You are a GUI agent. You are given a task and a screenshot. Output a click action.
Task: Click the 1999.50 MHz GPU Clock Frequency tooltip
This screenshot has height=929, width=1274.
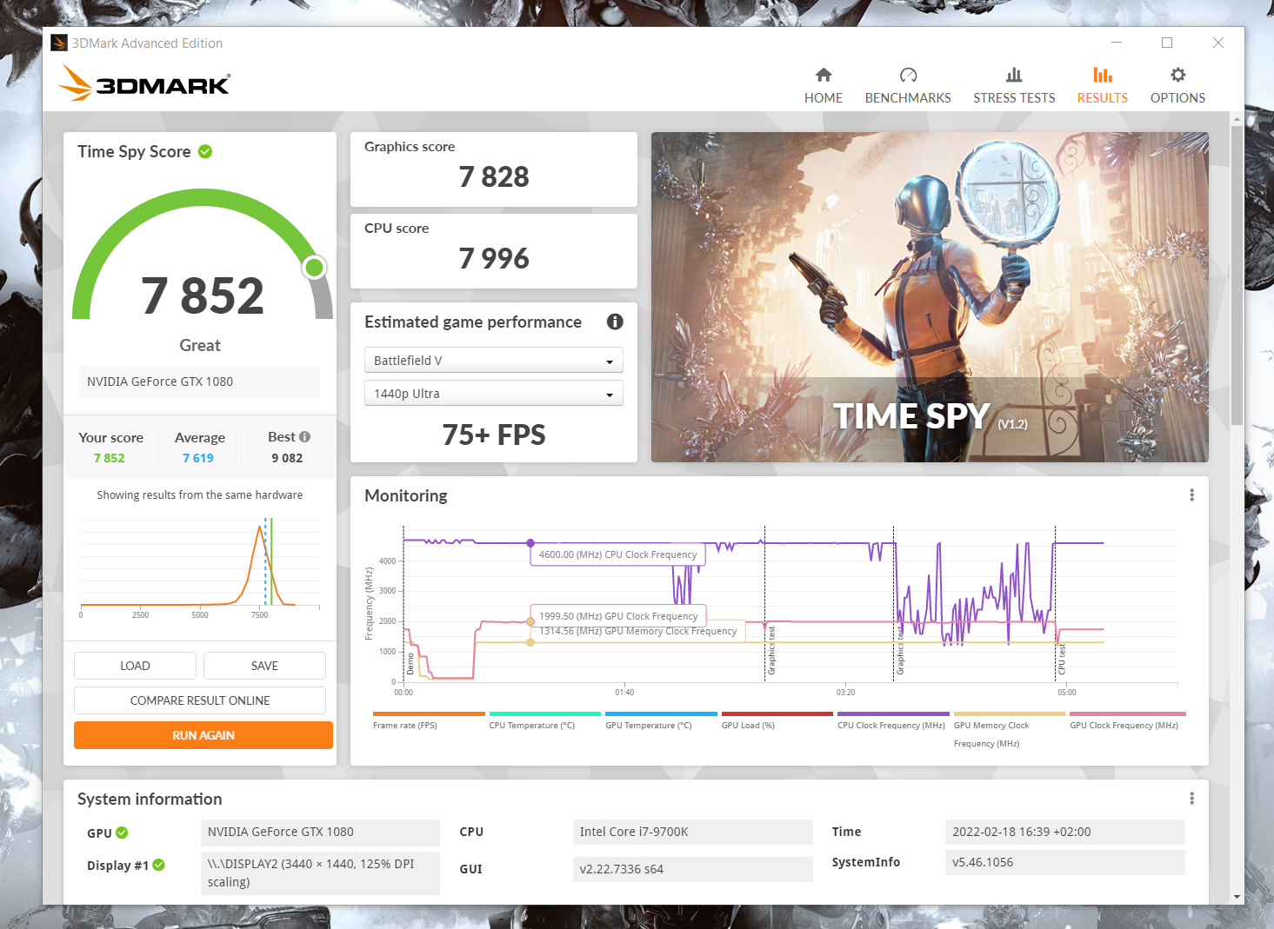pos(618,616)
